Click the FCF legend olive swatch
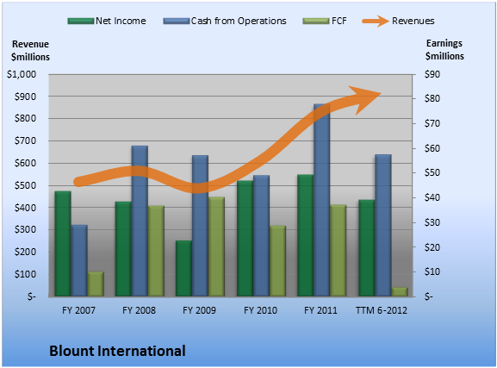 coord(316,22)
